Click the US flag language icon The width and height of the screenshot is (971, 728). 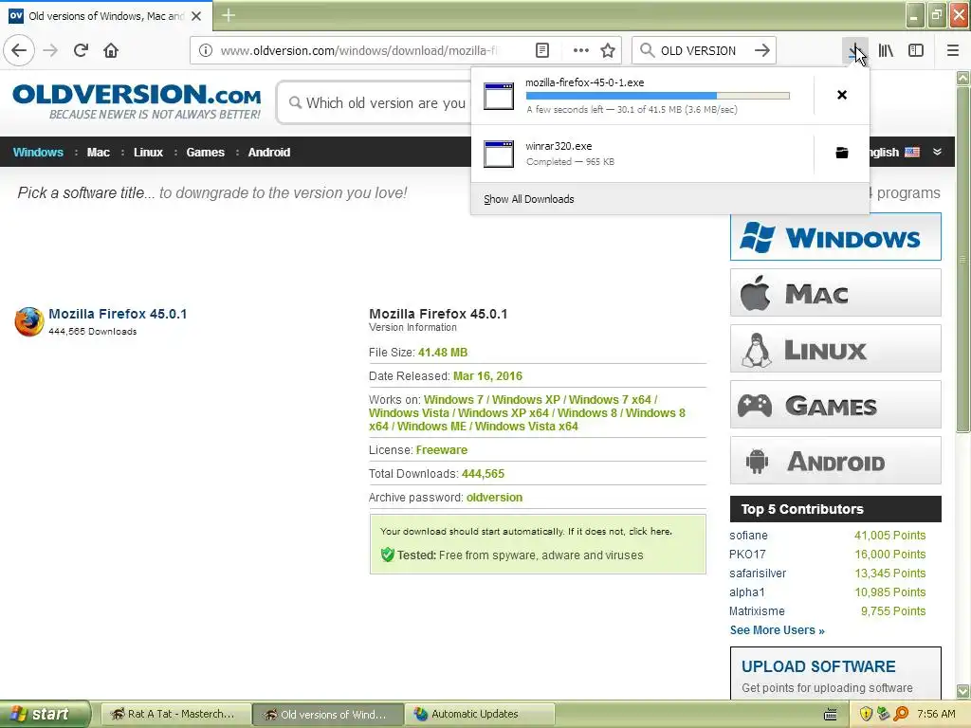(912, 153)
